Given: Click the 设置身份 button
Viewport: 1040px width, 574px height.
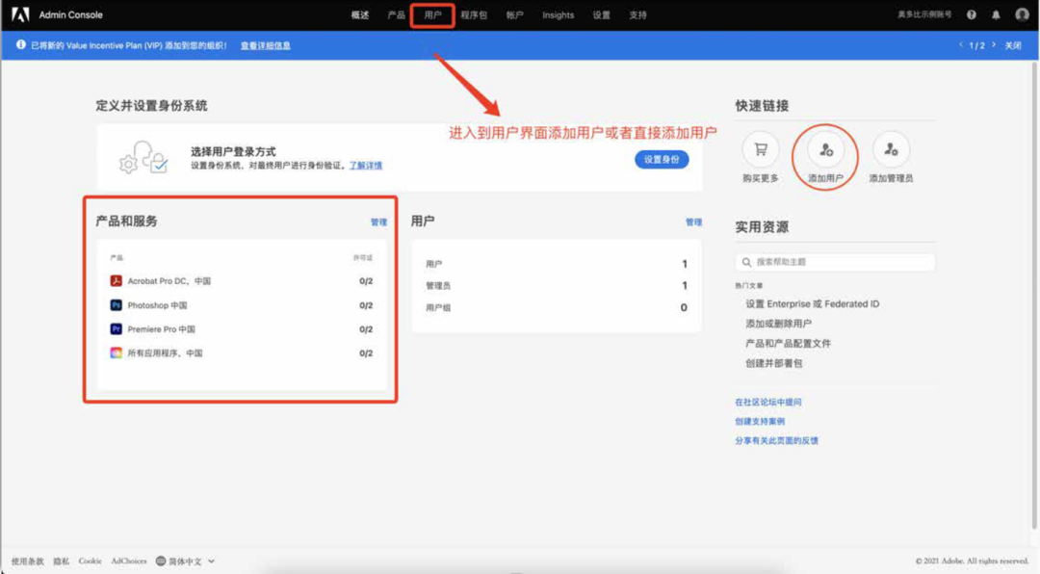Looking at the screenshot, I should [663, 159].
